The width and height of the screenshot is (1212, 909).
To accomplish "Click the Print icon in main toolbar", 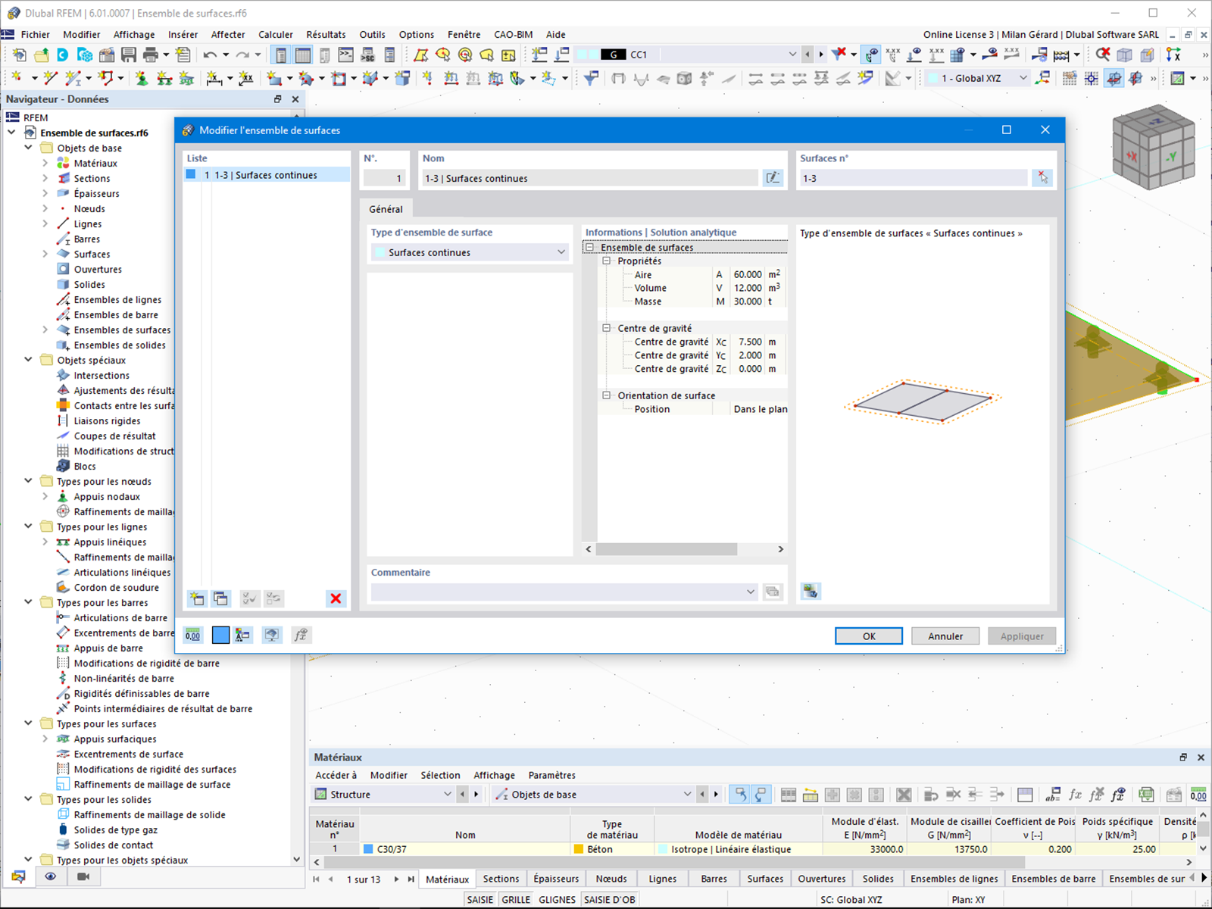I will pyautogui.click(x=151, y=55).
